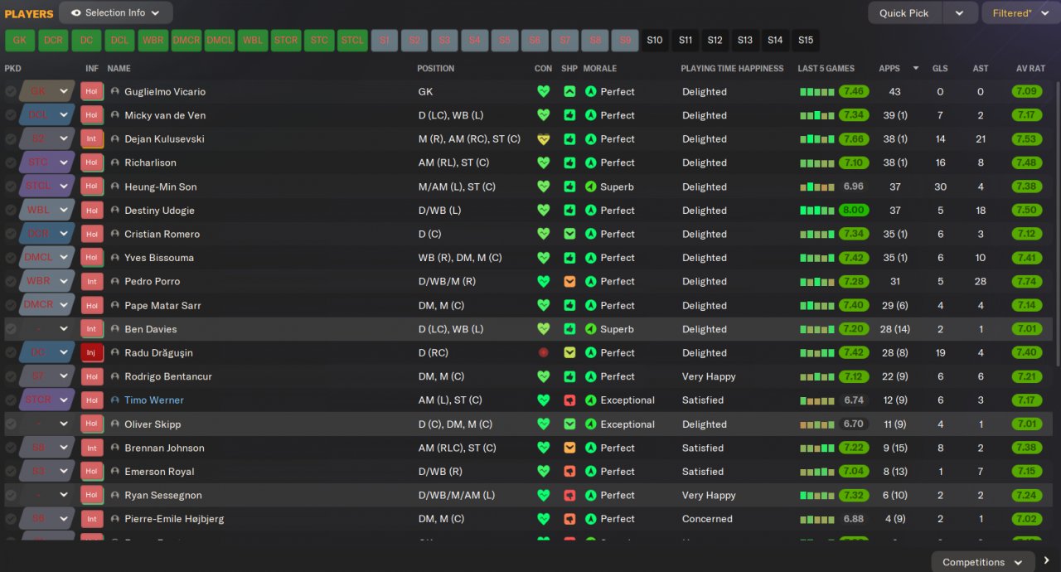Select the S1 substitute slot
Viewport: 1061px width, 572px height.
coord(384,40)
